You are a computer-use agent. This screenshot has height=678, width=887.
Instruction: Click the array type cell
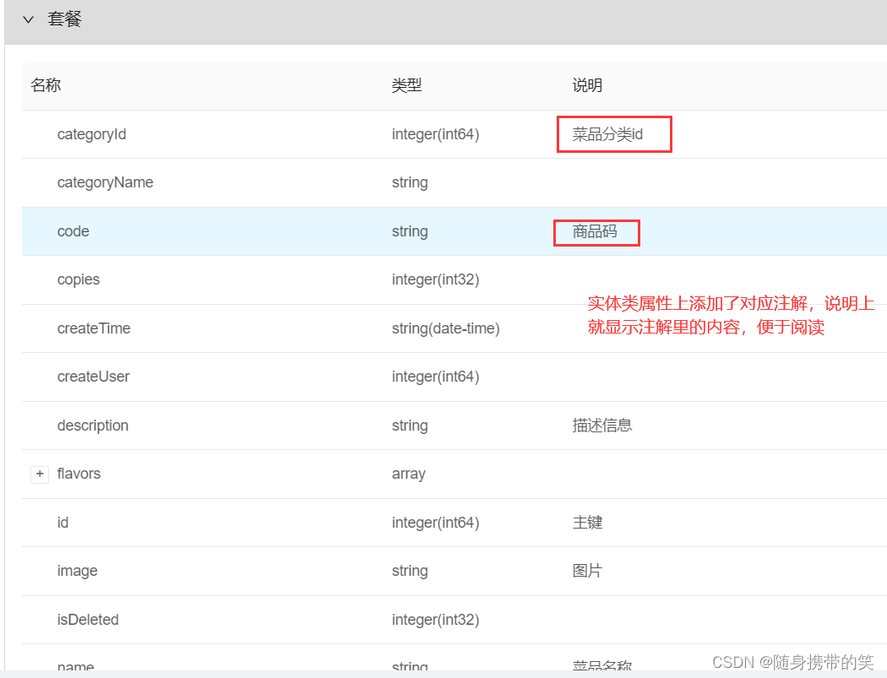408,474
